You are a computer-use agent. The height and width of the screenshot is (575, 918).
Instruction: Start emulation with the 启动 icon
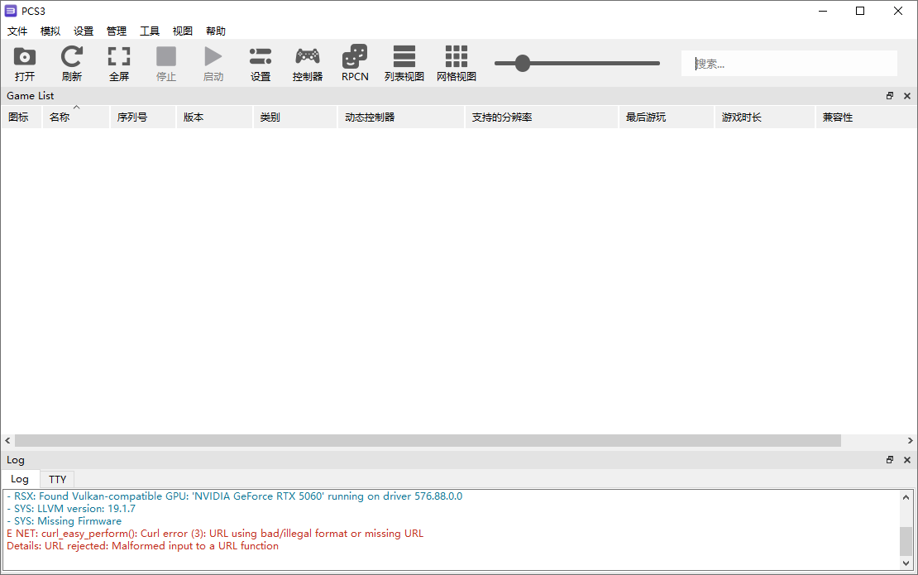pos(213,62)
